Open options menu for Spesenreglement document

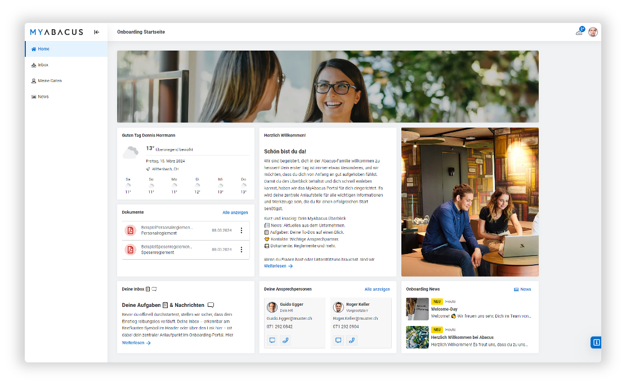[242, 250]
